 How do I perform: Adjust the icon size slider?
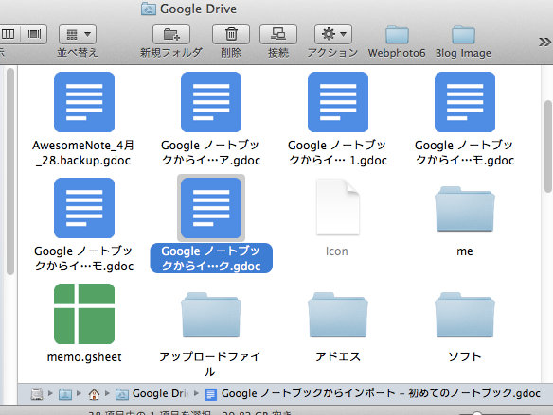(x=477, y=413)
